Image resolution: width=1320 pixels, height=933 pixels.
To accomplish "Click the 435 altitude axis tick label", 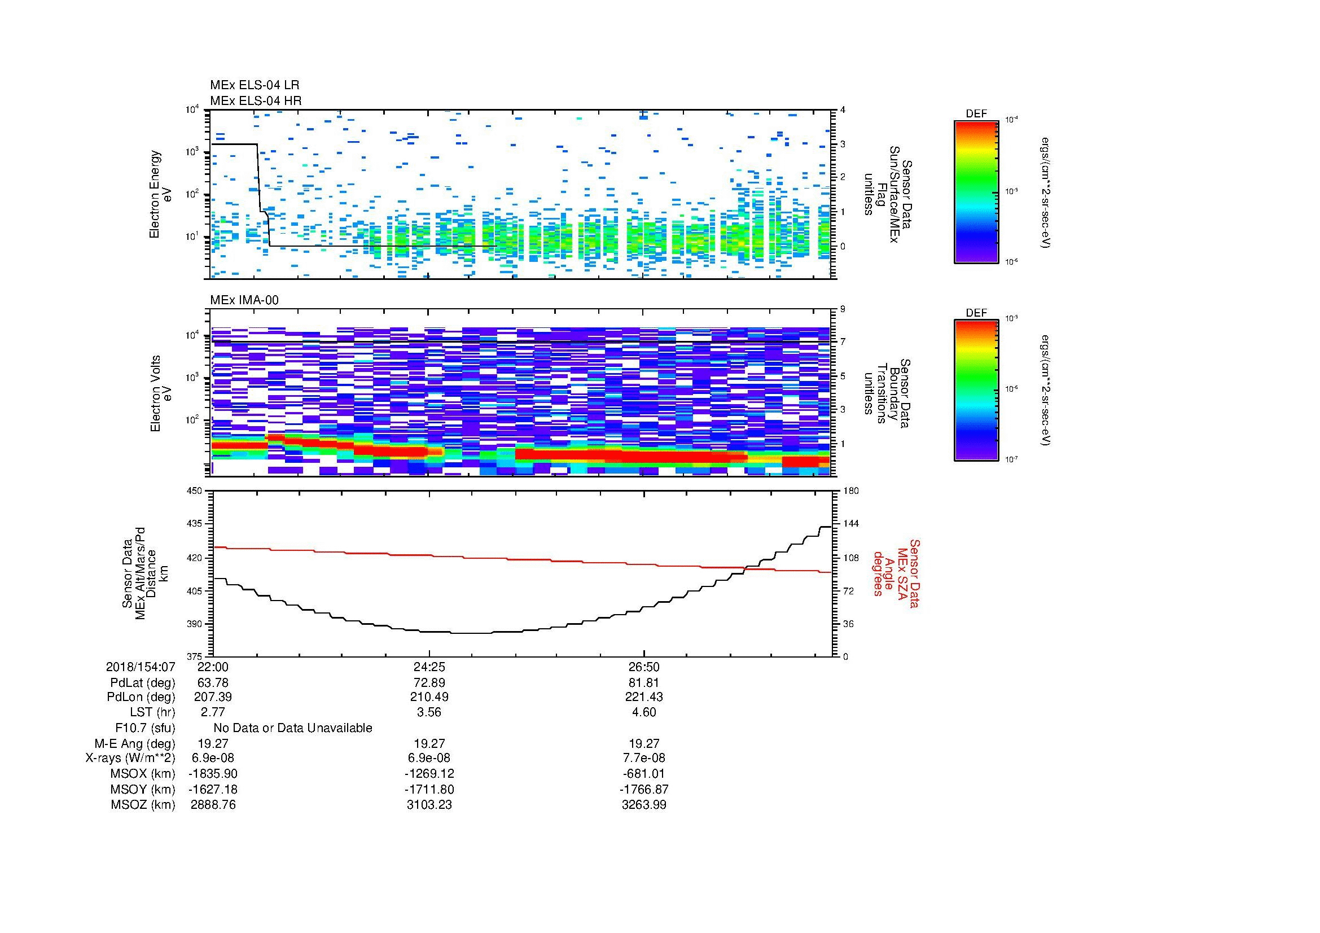I will pos(194,524).
